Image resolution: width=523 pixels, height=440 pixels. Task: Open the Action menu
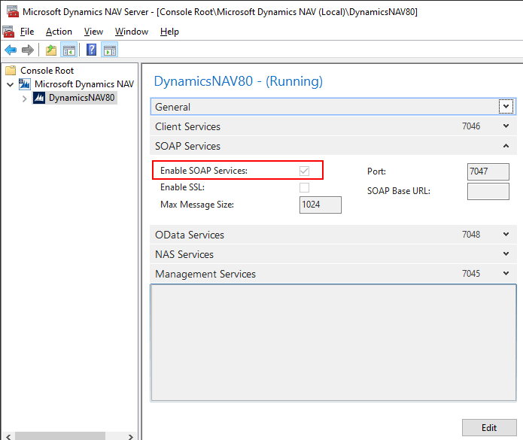pos(59,32)
